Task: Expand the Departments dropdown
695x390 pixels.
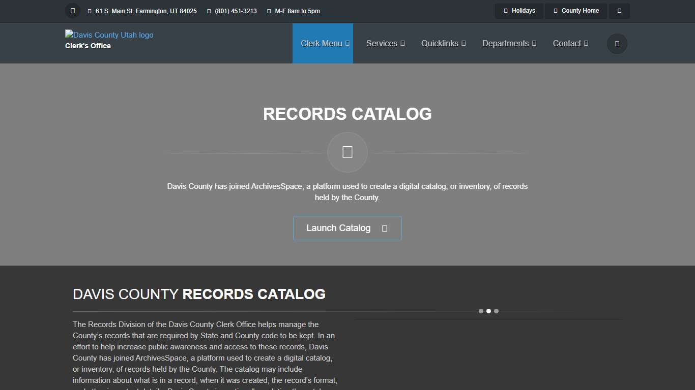Action: coord(509,43)
